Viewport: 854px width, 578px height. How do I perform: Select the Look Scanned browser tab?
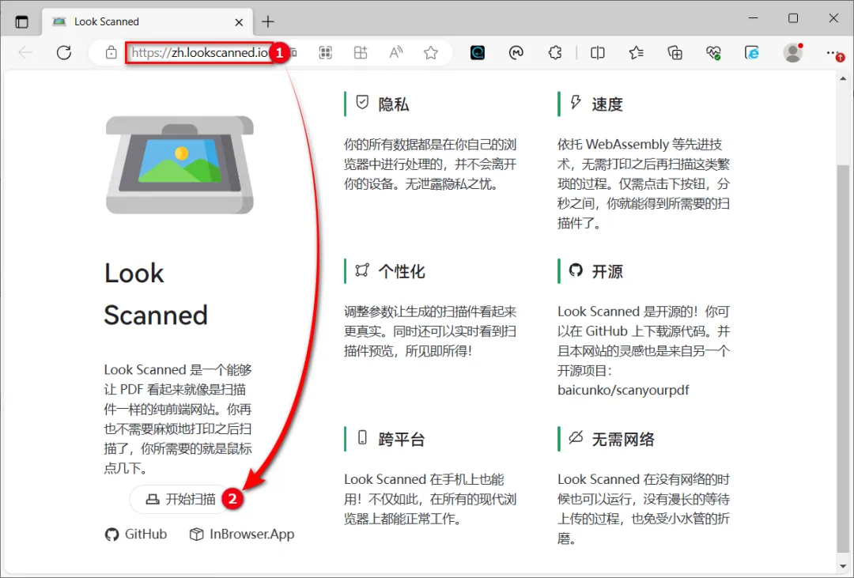click(x=147, y=22)
